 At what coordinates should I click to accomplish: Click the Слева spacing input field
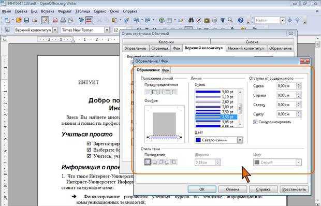(287, 86)
